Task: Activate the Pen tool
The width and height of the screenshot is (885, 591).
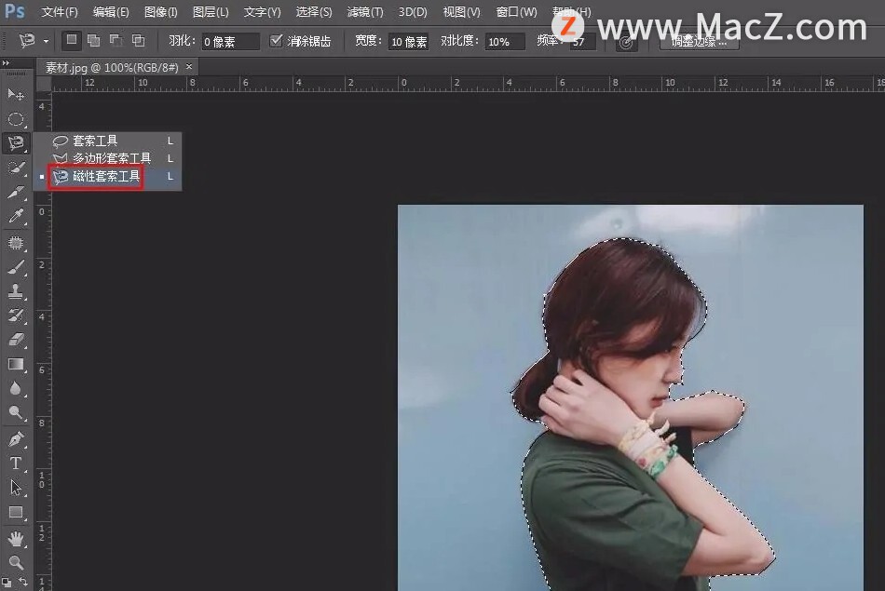Action: point(16,438)
